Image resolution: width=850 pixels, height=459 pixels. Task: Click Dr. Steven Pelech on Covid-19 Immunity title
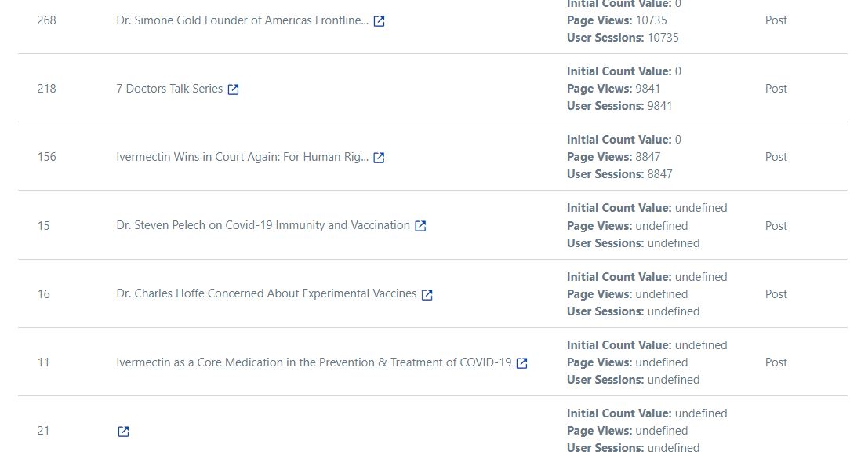tap(263, 225)
